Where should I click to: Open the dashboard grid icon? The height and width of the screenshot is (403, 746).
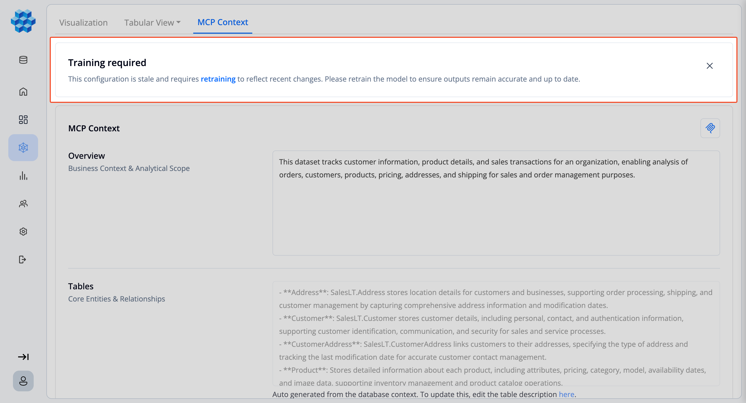23,120
